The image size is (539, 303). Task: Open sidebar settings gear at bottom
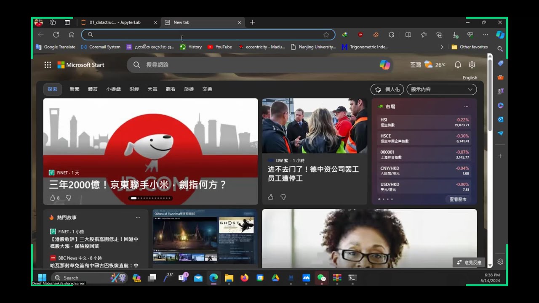point(500,262)
